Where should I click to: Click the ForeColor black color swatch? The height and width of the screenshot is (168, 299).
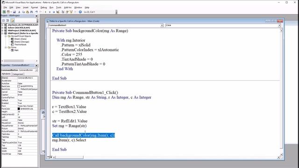point(19,109)
